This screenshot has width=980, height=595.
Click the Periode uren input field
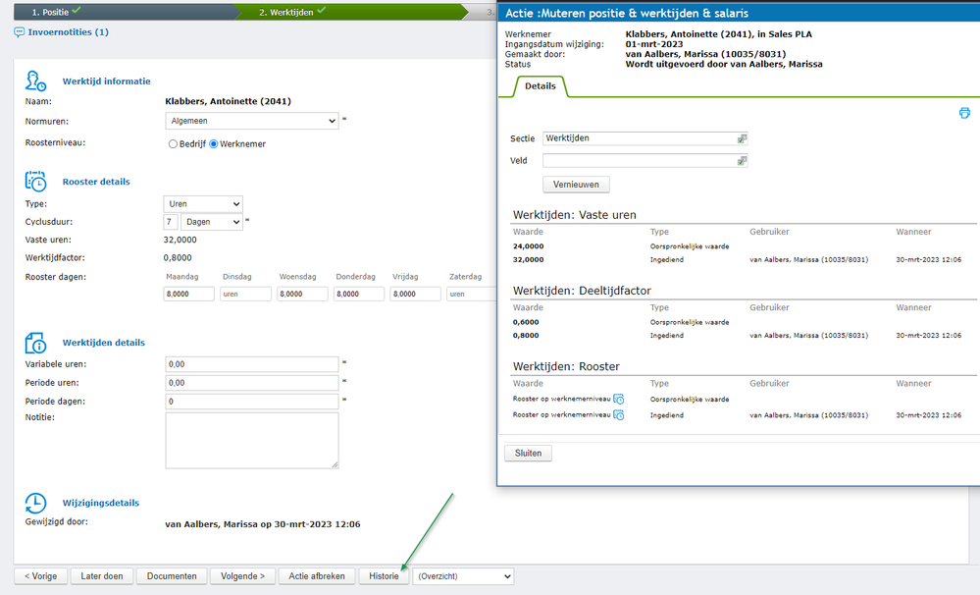[x=252, y=383]
